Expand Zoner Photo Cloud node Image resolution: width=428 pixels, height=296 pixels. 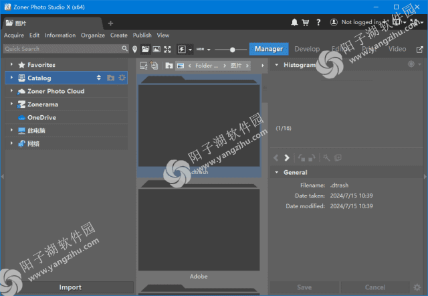click(11, 90)
